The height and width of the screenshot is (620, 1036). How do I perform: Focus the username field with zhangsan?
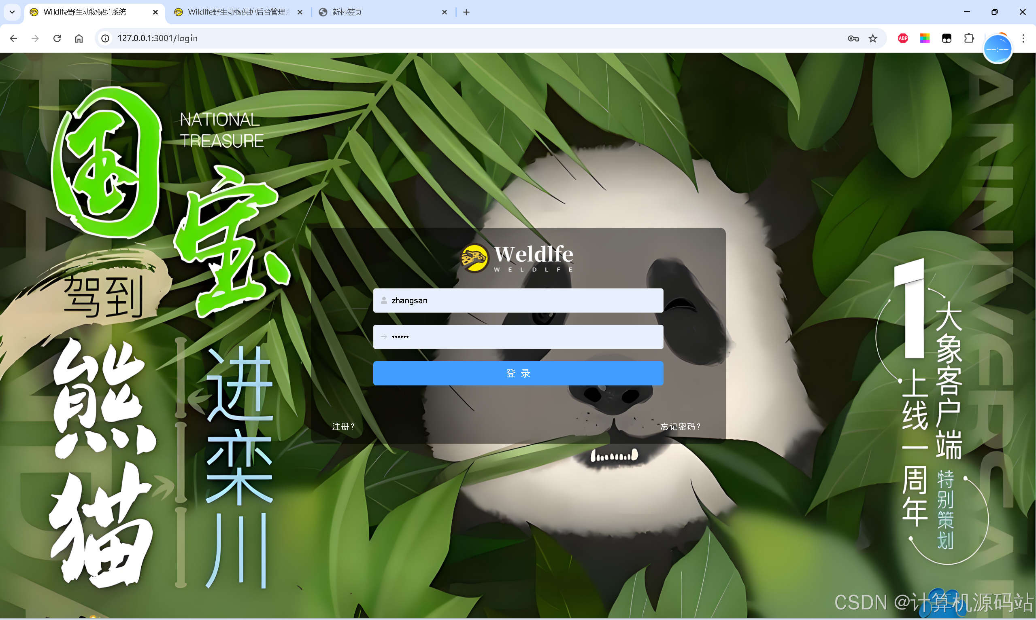point(518,300)
